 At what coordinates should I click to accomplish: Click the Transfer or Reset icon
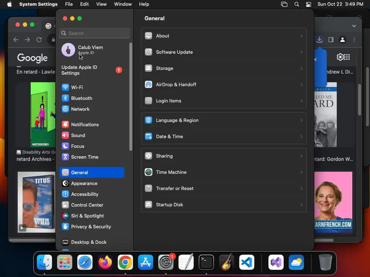tap(149, 189)
